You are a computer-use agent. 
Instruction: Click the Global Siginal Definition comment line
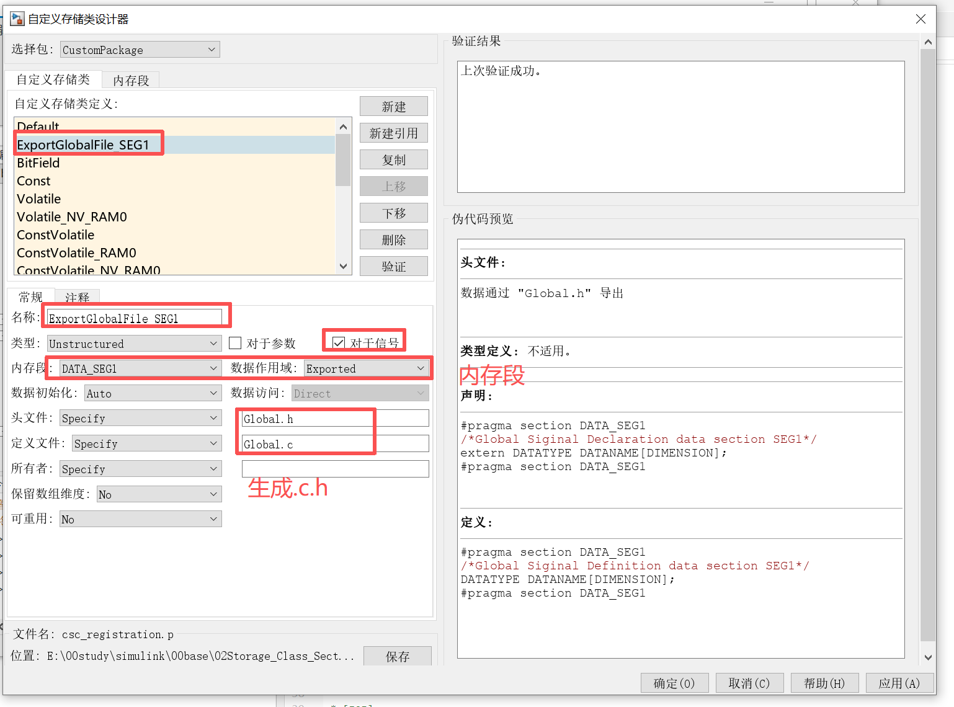(x=635, y=566)
